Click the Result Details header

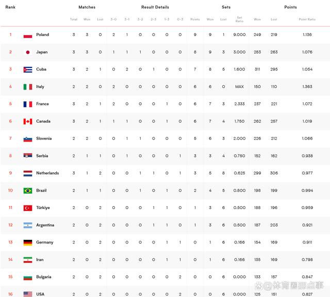155,7
